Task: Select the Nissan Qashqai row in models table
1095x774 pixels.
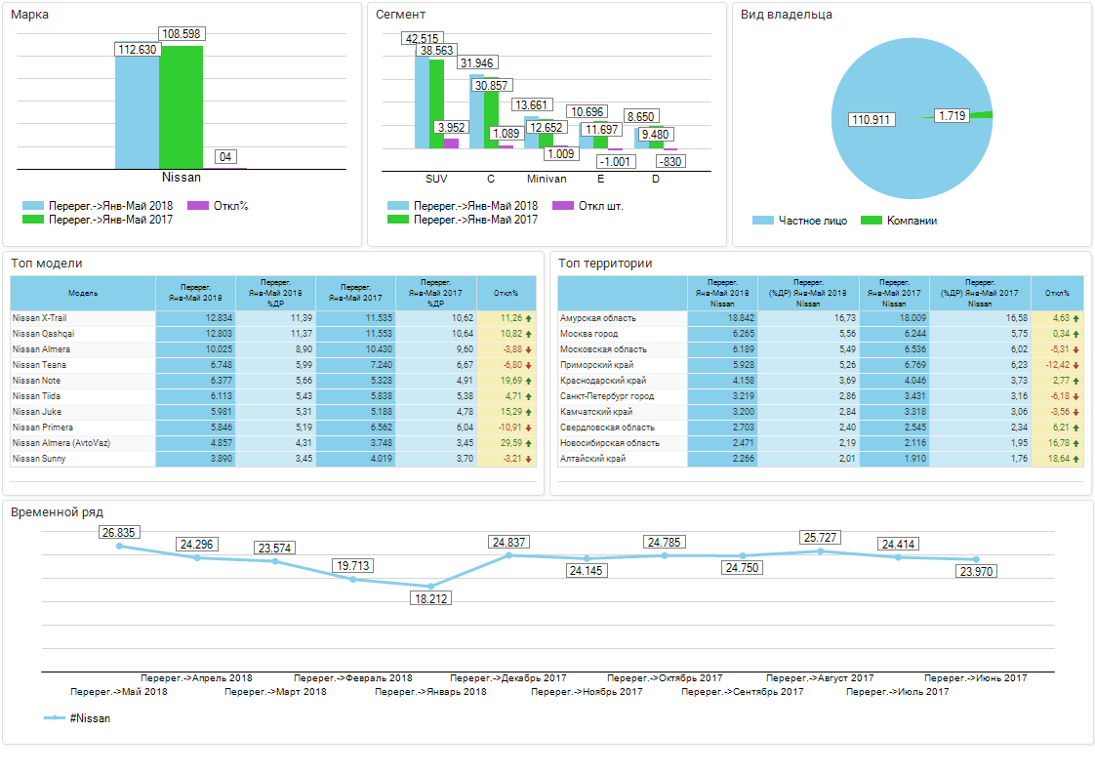Action: 83,334
